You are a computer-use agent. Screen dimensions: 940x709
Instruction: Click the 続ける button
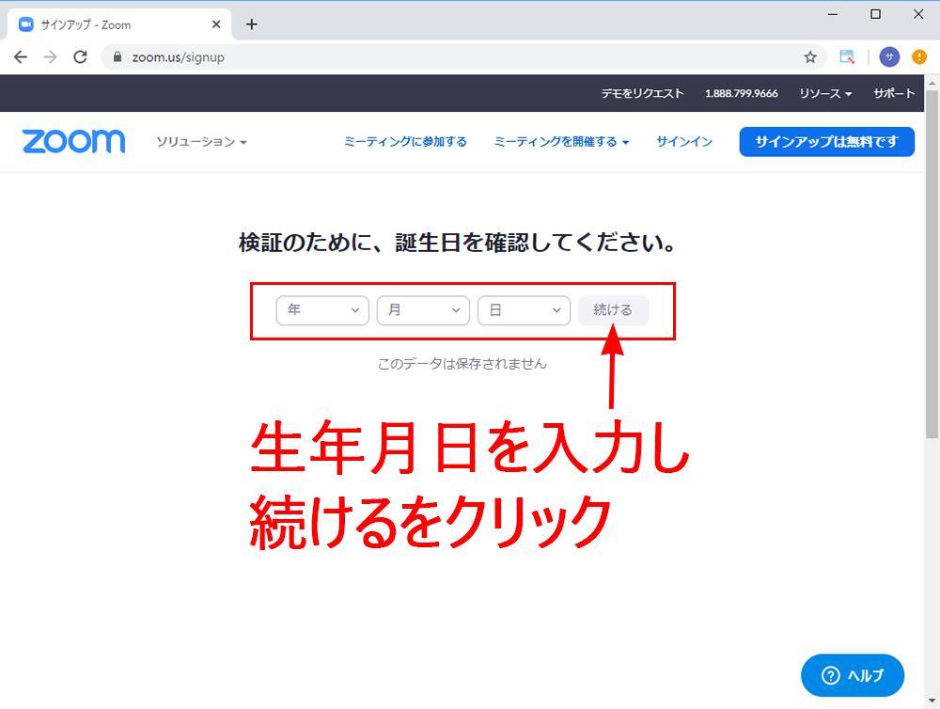tap(613, 310)
